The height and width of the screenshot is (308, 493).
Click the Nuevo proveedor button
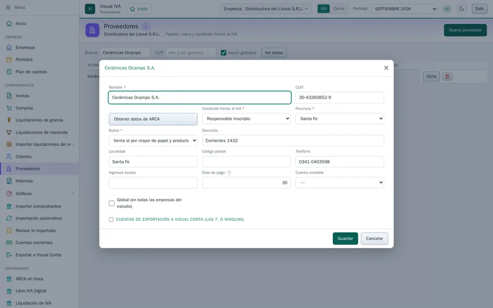[x=465, y=30]
